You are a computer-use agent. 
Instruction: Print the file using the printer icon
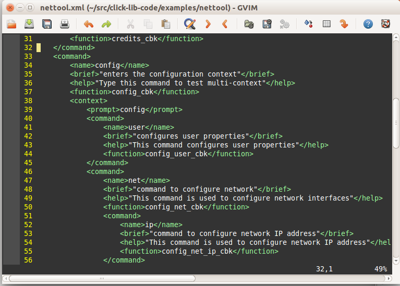pyautogui.click(x=65, y=24)
